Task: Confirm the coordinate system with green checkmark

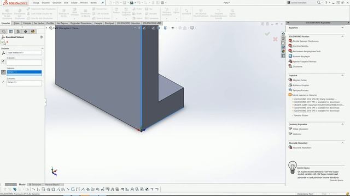Action: pos(2,42)
